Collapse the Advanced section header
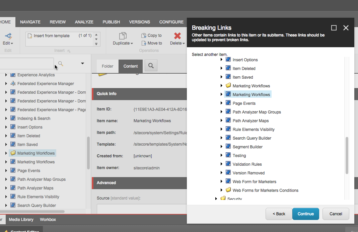The image size is (358, 232). 140,183
